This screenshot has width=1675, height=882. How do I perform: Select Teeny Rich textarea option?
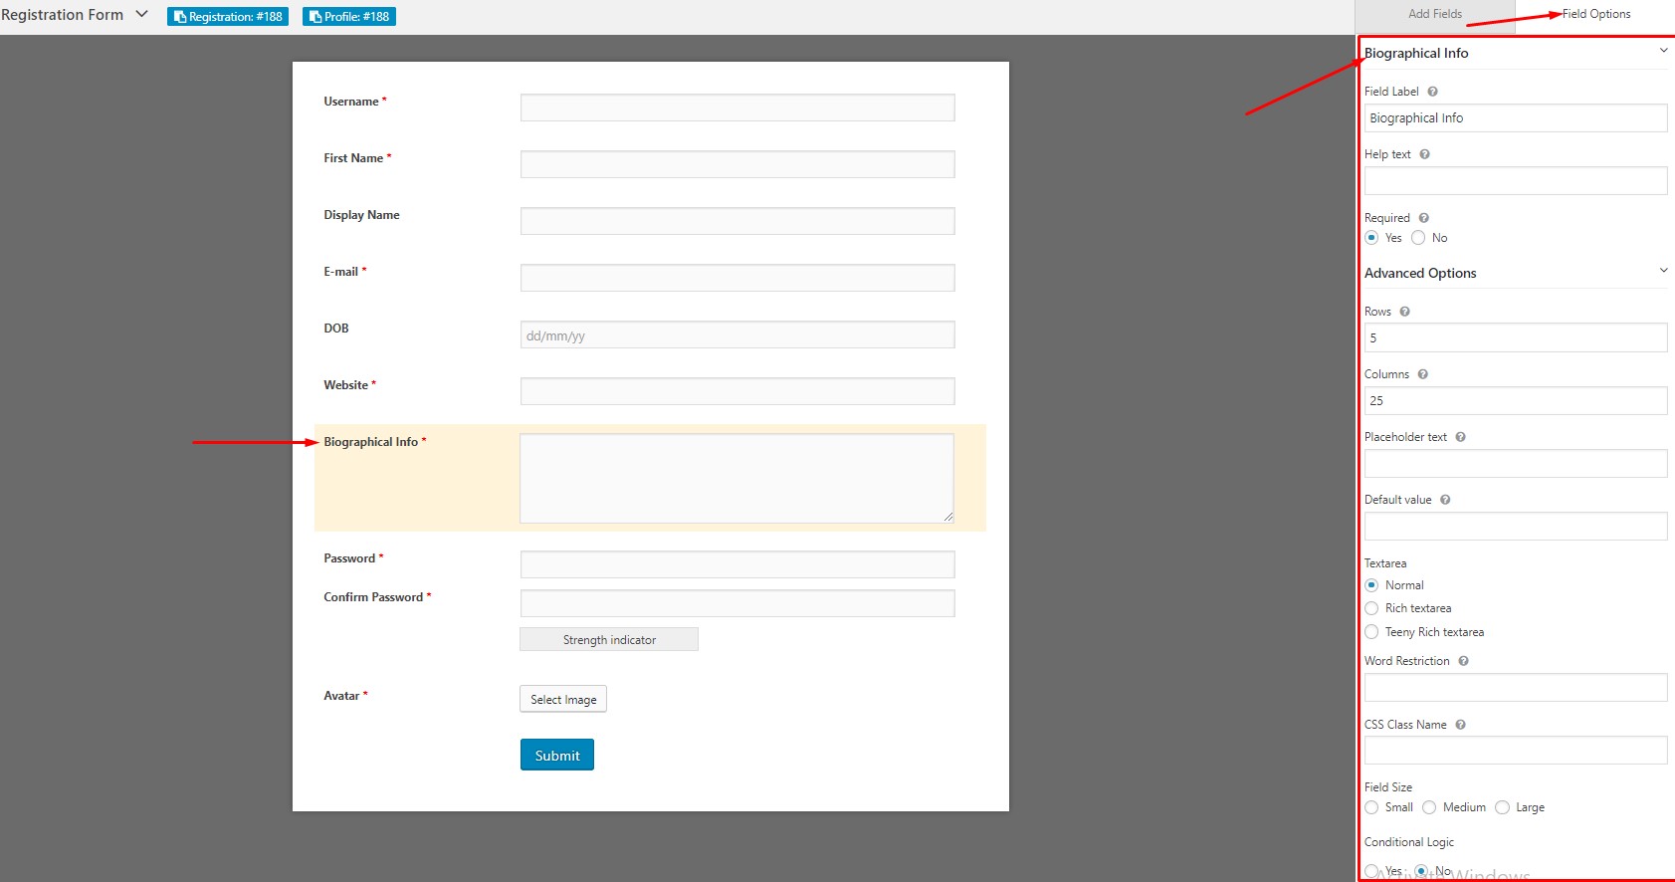pyautogui.click(x=1371, y=632)
